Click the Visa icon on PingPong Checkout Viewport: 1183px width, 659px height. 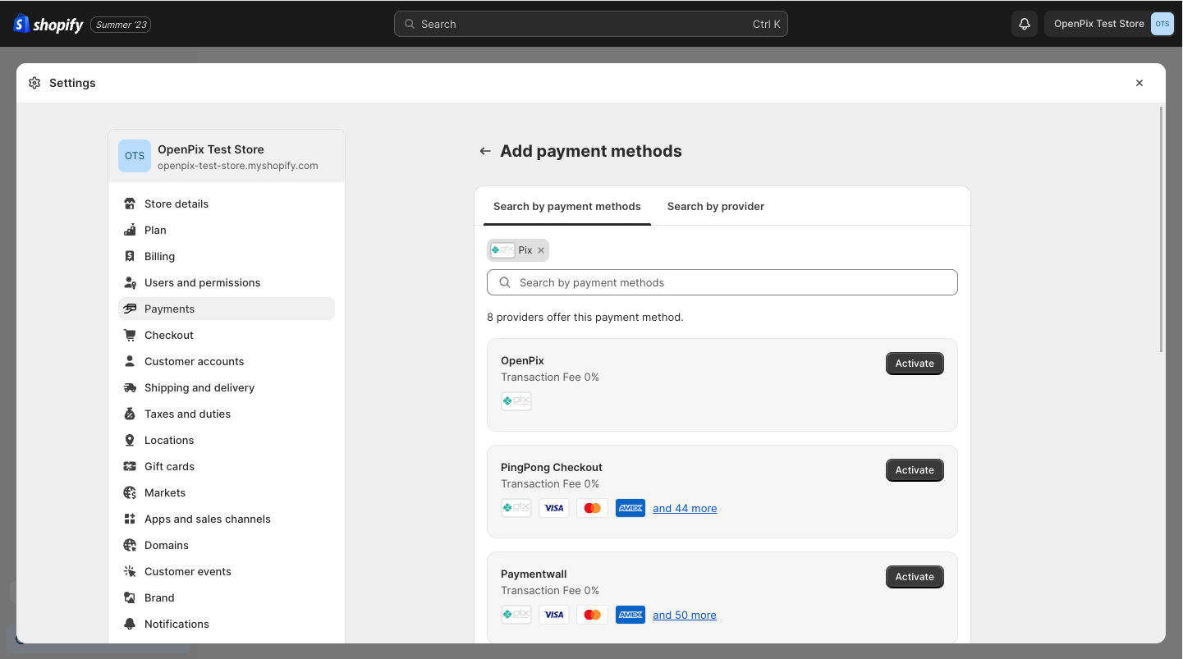click(x=553, y=507)
